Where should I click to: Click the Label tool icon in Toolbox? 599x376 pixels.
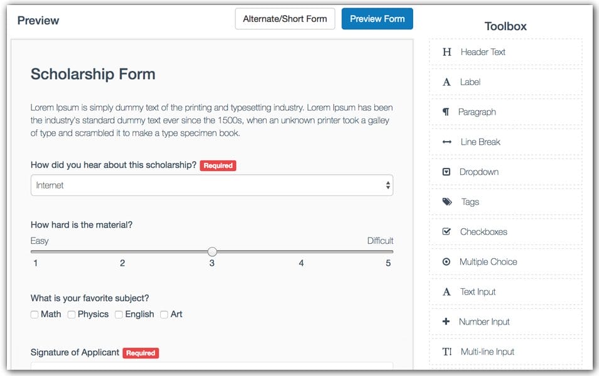pyautogui.click(x=446, y=82)
